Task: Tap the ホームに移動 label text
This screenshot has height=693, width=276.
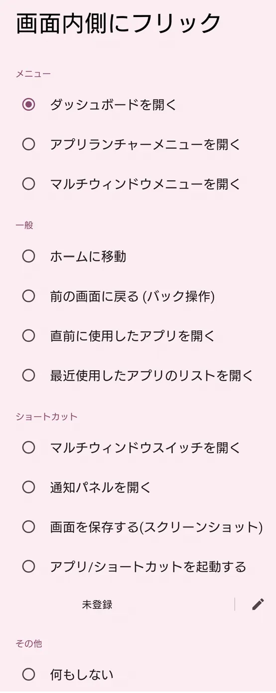Action: pyautogui.click(x=88, y=256)
